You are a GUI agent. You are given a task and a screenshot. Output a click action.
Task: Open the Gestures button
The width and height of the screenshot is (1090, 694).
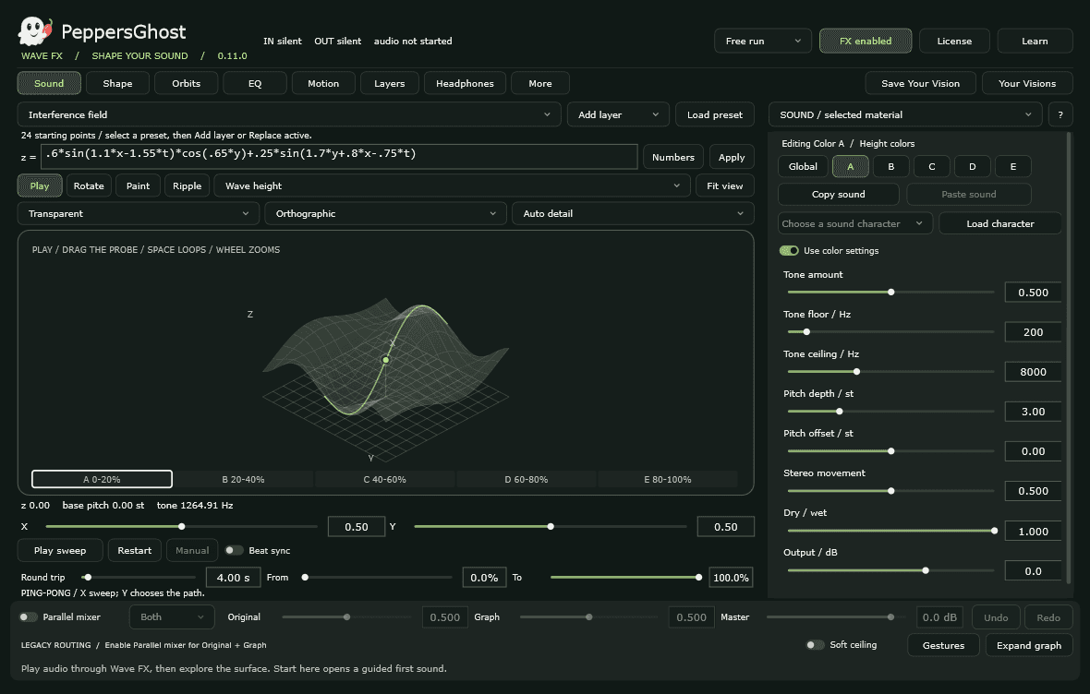(x=943, y=645)
